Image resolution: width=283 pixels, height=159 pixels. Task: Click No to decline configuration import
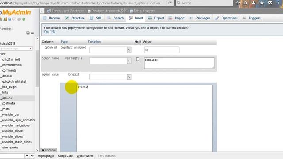coord(53,31)
